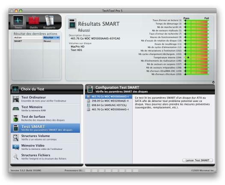Click the Nb de cycles d'alimentation (12) label
Image resolution: width=225 pixels, height=185 pixels.
pos(165,47)
